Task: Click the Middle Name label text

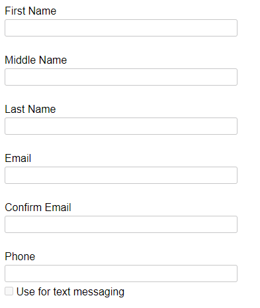Action: tap(36, 60)
